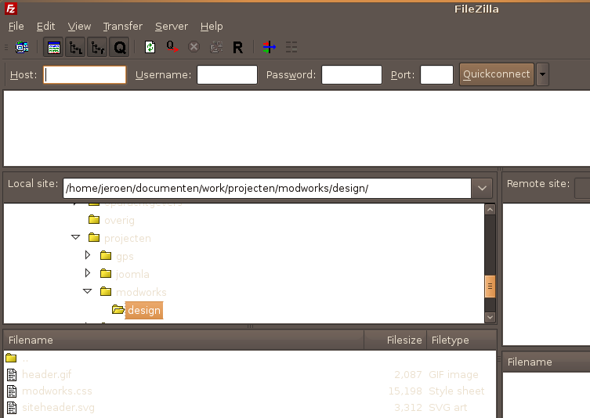
Task: Click the joomla folder icon
Action: 106,273
